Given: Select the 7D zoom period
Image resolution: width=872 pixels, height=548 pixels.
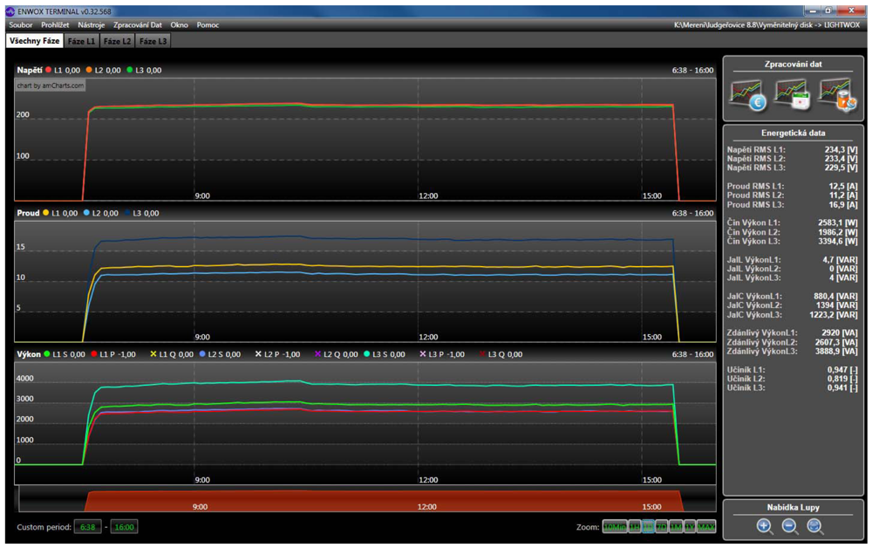Looking at the screenshot, I should 662,527.
